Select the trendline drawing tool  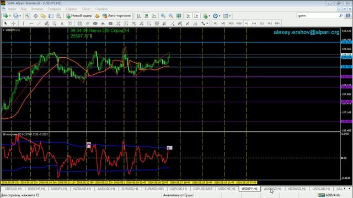pos(39,23)
